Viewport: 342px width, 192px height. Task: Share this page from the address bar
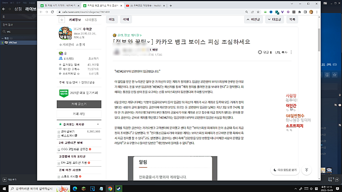coord(252,12)
